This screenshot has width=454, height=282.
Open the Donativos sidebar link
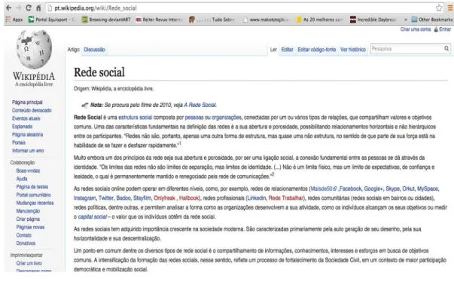coord(26,244)
